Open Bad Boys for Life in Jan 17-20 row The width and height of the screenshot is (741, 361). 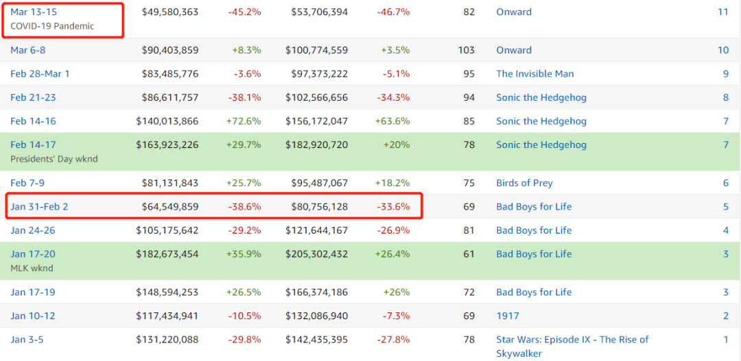click(534, 254)
